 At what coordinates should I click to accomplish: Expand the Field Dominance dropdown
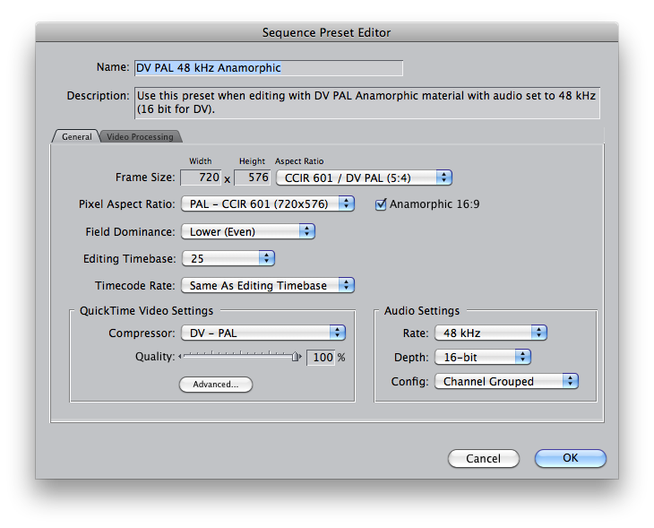coord(248,231)
